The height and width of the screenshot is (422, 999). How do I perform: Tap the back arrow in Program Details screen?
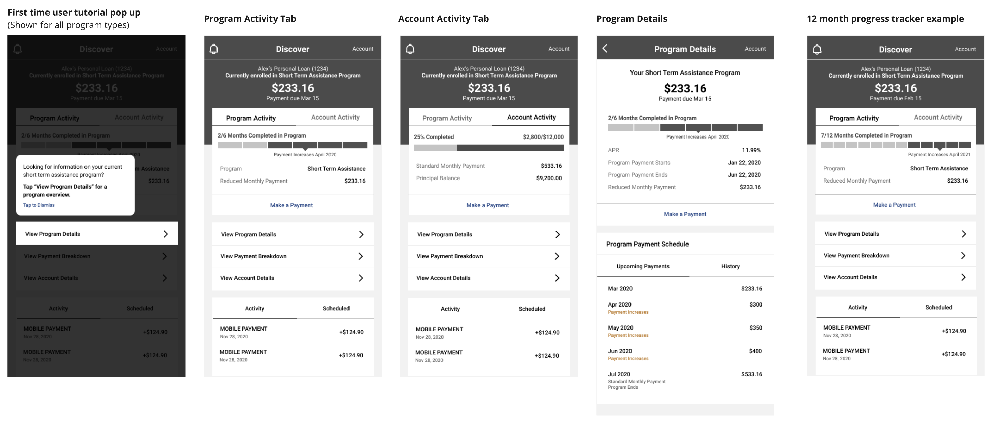click(605, 48)
